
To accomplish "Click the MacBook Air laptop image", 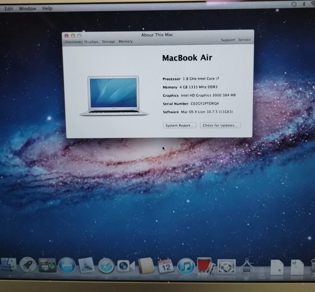I will pos(113,95).
